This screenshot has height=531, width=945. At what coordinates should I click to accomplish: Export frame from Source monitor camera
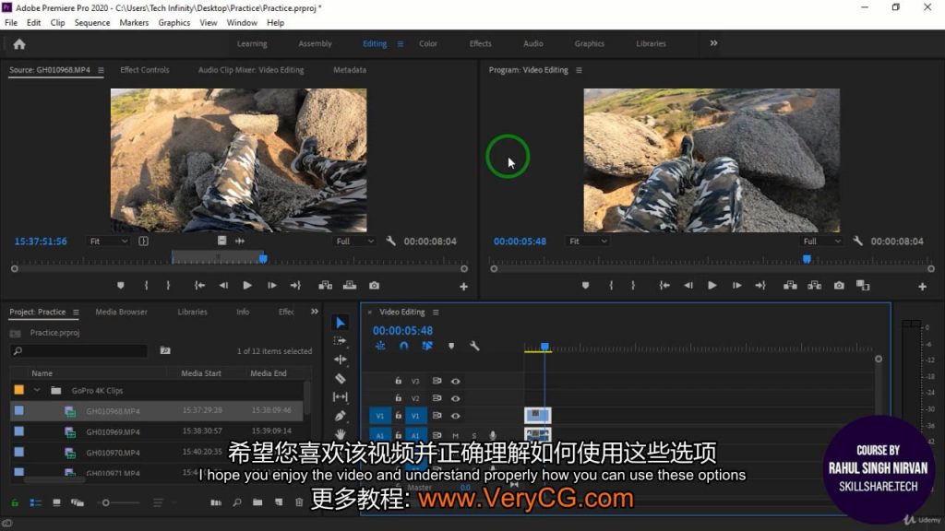pos(375,286)
